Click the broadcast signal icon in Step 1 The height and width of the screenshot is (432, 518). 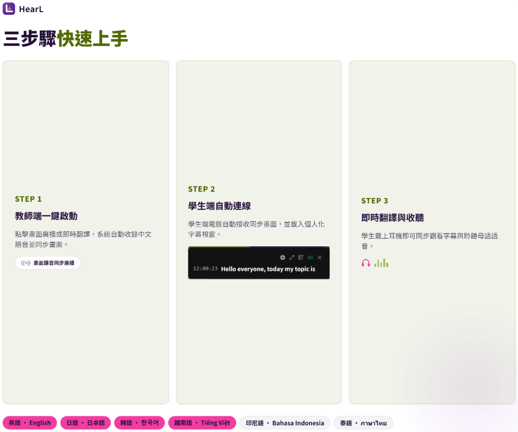(26, 263)
